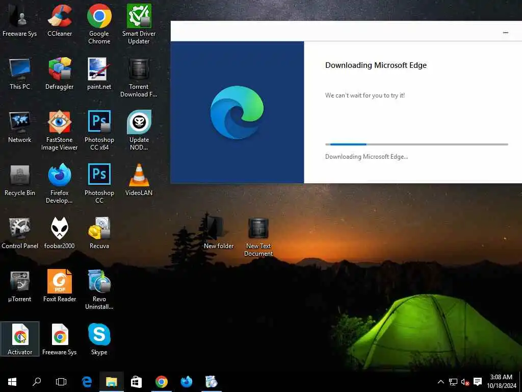Select the Update NOD... icon
522x392 pixels.
point(139,130)
